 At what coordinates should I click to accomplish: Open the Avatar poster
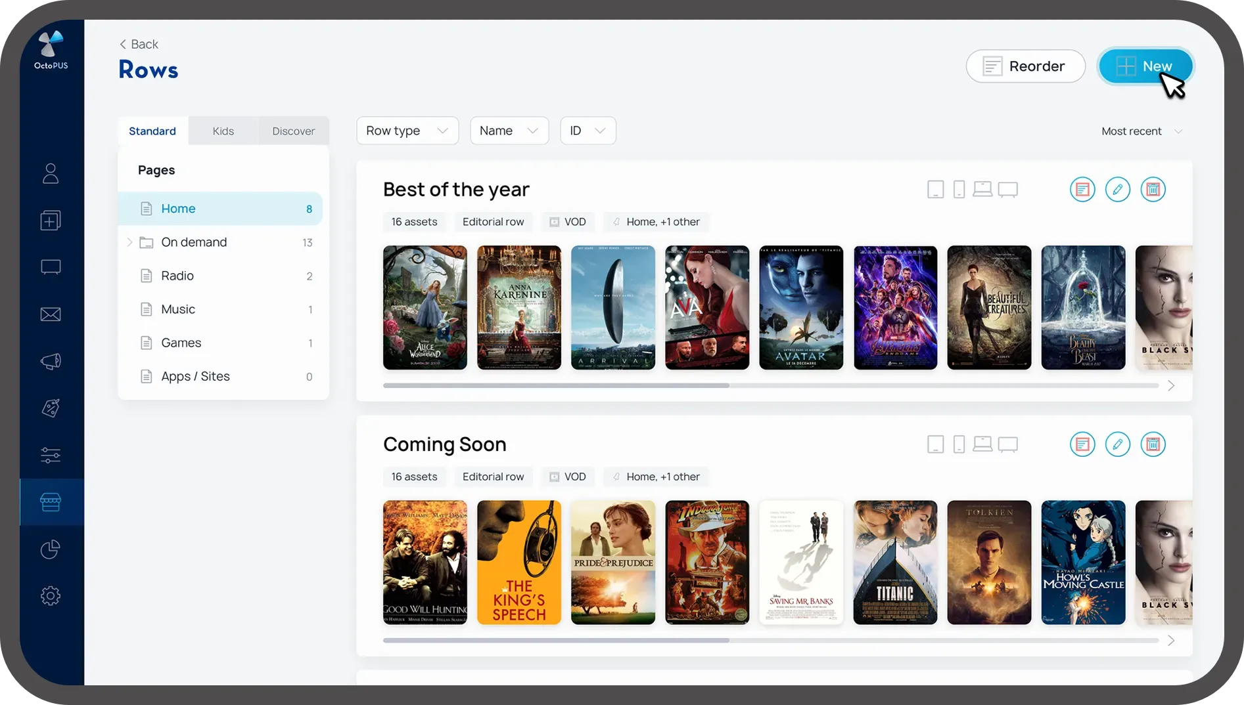click(x=801, y=308)
